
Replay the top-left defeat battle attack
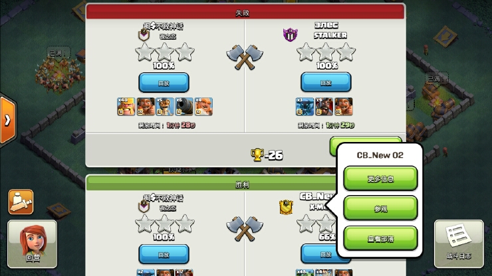tap(164, 83)
